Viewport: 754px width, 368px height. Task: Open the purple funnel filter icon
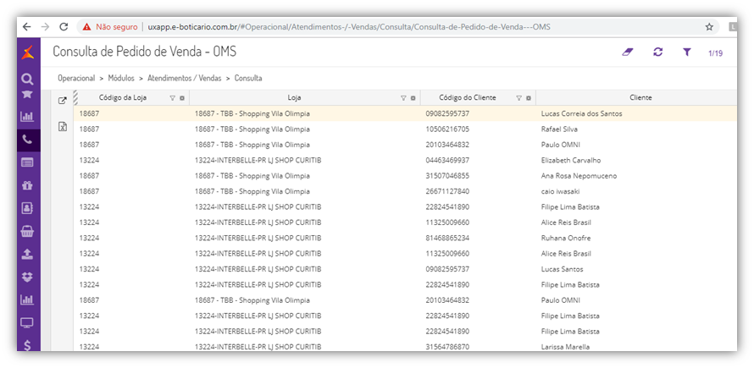687,52
